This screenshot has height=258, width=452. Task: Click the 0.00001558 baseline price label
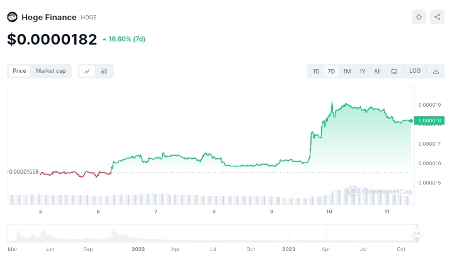click(24, 172)
